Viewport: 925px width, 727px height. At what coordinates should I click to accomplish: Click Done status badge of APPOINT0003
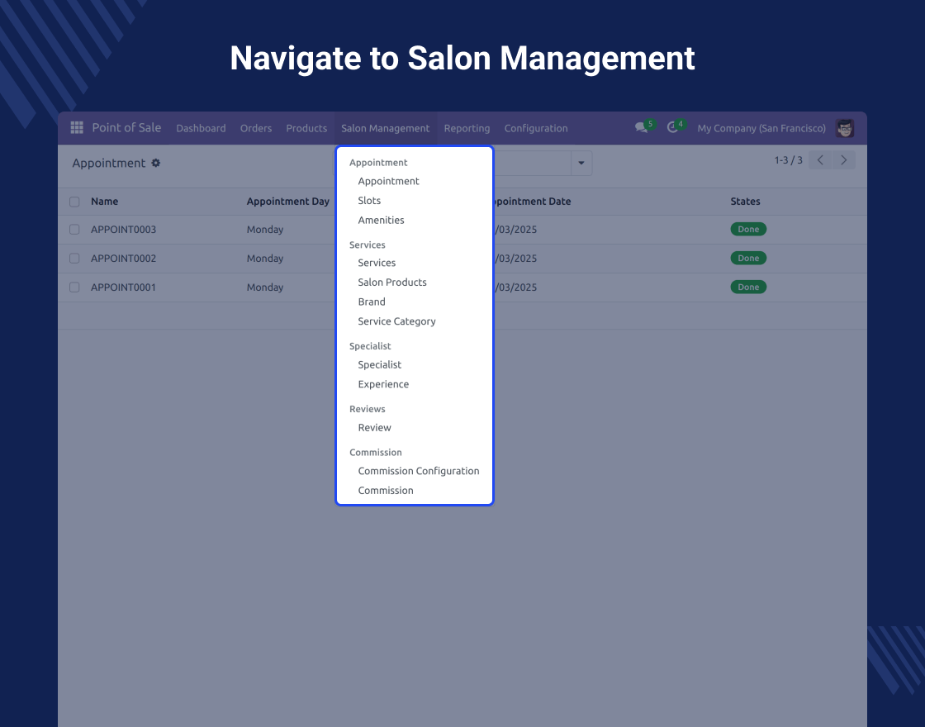(x=748, y=229)
